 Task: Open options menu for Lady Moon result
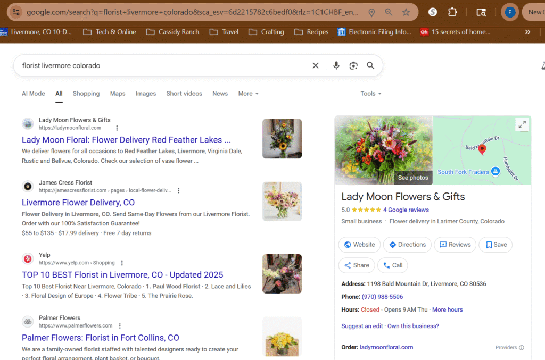[x=117, y=128]
